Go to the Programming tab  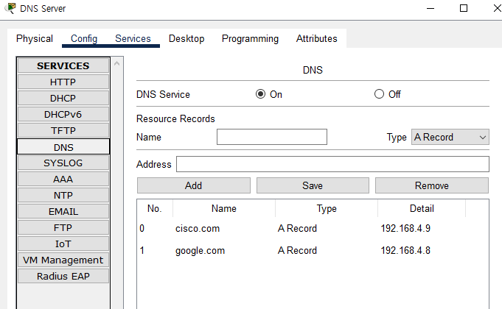coord(250,39)
